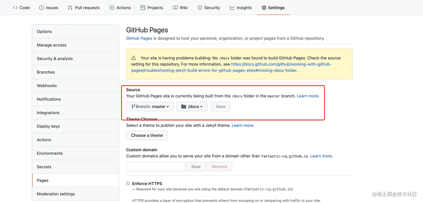Go to Notifications settings
423x203 pixels.
pos(76,99)
